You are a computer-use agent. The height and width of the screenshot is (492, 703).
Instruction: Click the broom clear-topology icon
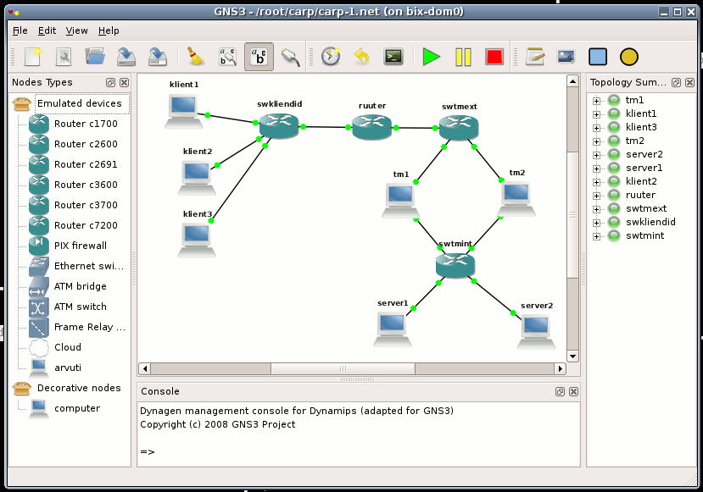[x=195, y=57]
